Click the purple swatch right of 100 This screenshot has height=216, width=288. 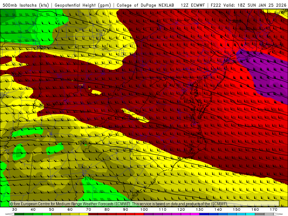[149, 214]
